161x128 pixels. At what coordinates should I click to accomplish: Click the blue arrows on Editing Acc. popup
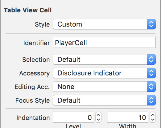(151, 87)
